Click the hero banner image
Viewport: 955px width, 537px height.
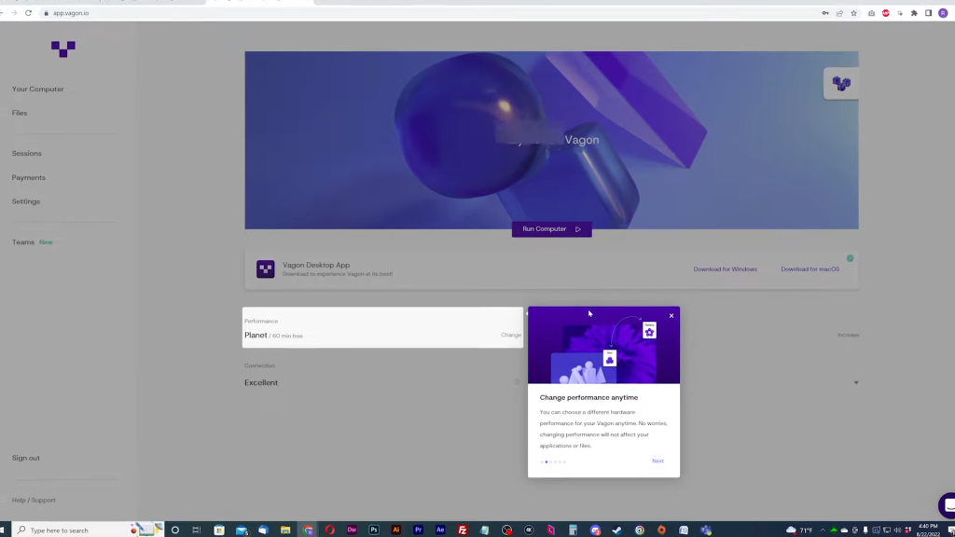552,140
